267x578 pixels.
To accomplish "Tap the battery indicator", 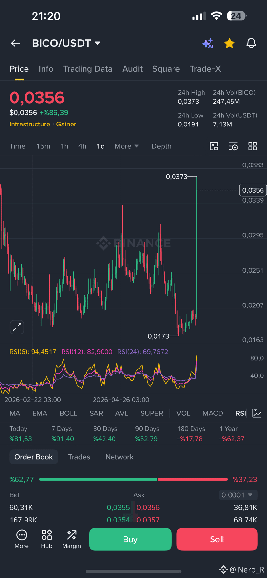I will point(237,16).
